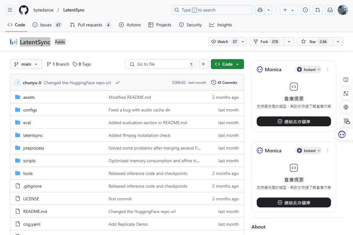
Task: Open the Monica floating assistant button
Action: click(x=342, y=134)
